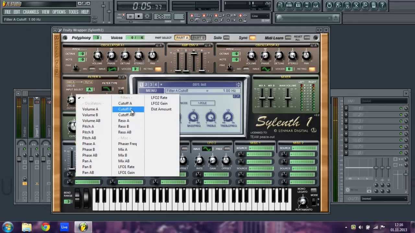Toggle Oscillator A1 RETRIG switch
Image resolution: width=415 pixels, height=233 pixels.
coord(158,69)
